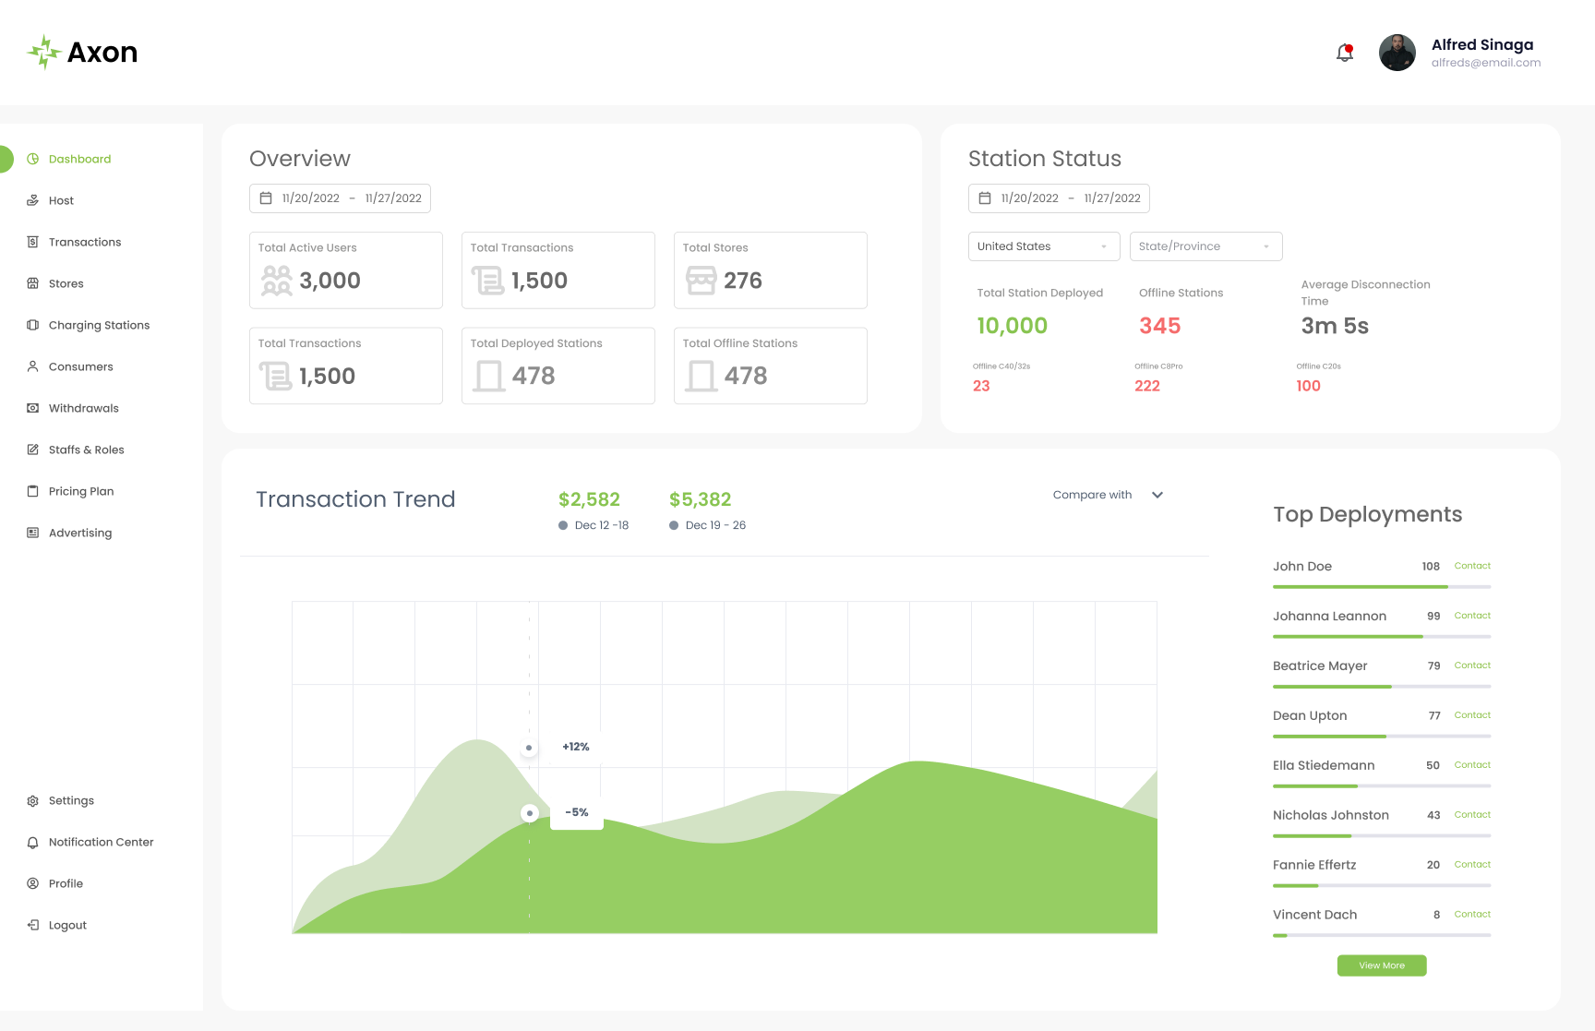
Task: Click Vincent Dach's deployment progress bar
Action: coord(1382,936)
